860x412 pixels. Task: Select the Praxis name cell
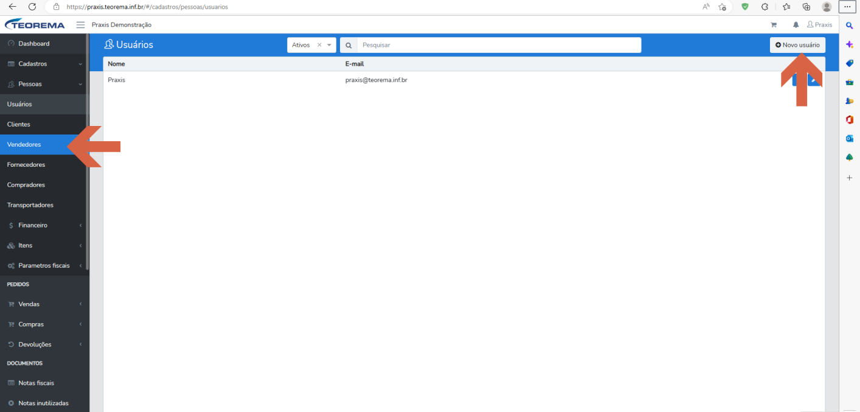(116, 80)
